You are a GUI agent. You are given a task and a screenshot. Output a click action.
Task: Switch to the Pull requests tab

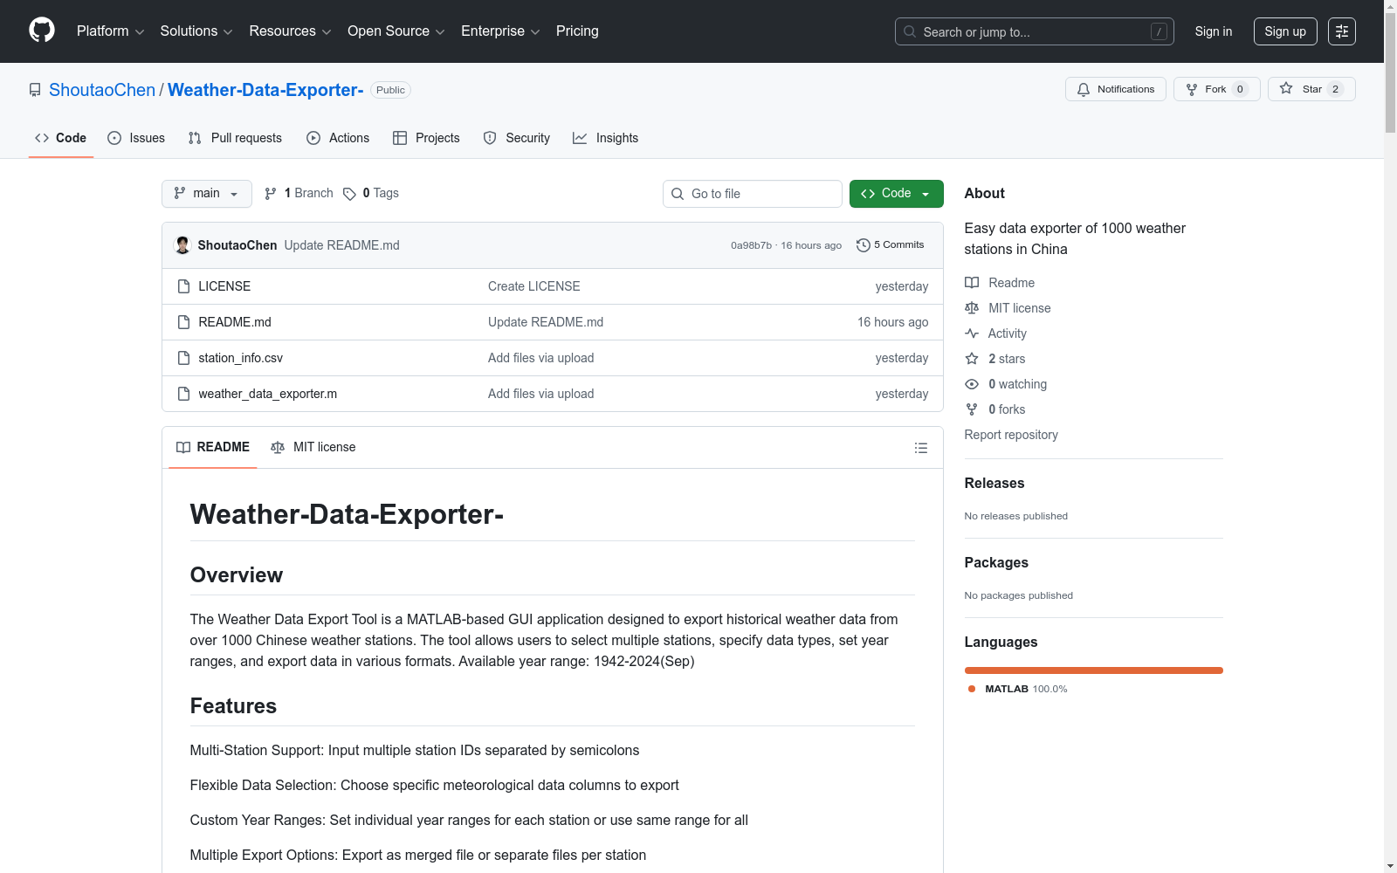click(x=235, y=138)
